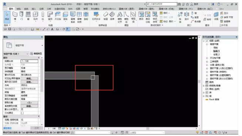Pick the Window (窗) tool
This screenshot has height=136, width=242.
pyautogui.click(x=28, y=16)
